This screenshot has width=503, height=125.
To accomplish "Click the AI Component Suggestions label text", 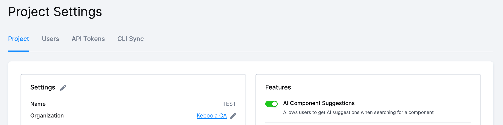I will pyautogui.click(x=319, y=103).
